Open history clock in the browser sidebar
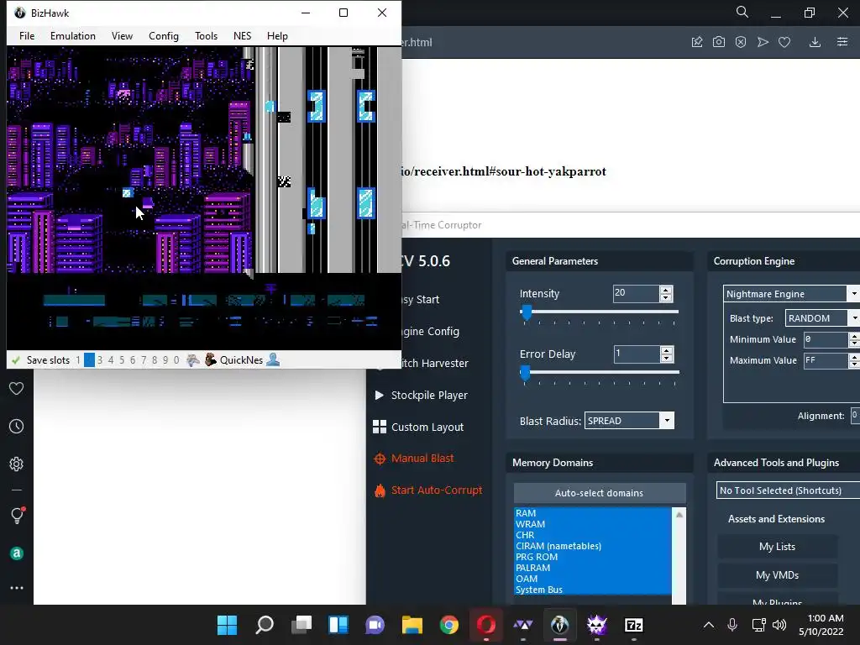Image resolution: width=860 pixels, height=645 pixels. (17, 426)
